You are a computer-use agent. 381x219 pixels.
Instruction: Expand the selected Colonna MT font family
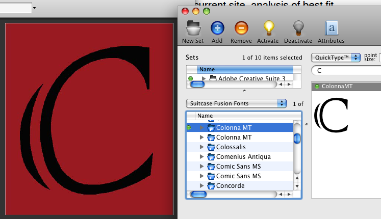[201, 127]
